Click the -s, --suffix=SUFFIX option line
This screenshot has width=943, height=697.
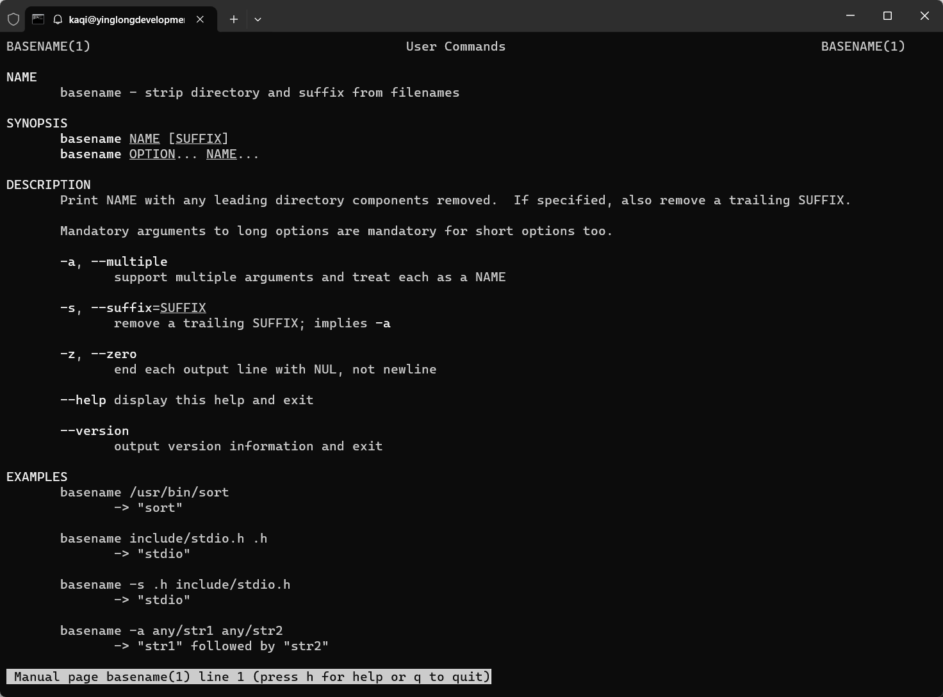133,307
